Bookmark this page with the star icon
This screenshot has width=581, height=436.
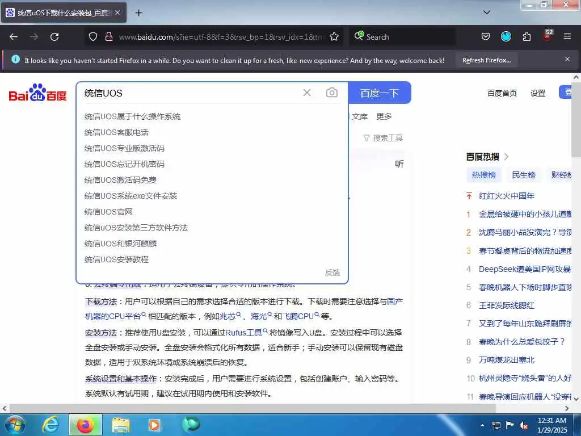pos(334,36)
